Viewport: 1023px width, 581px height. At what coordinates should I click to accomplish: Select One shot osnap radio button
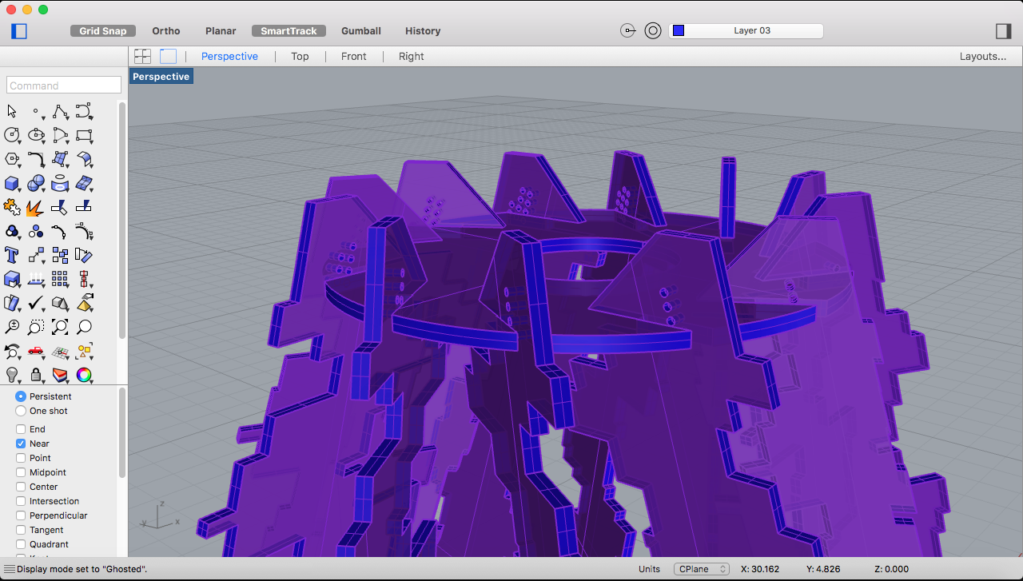coord(21,411)
